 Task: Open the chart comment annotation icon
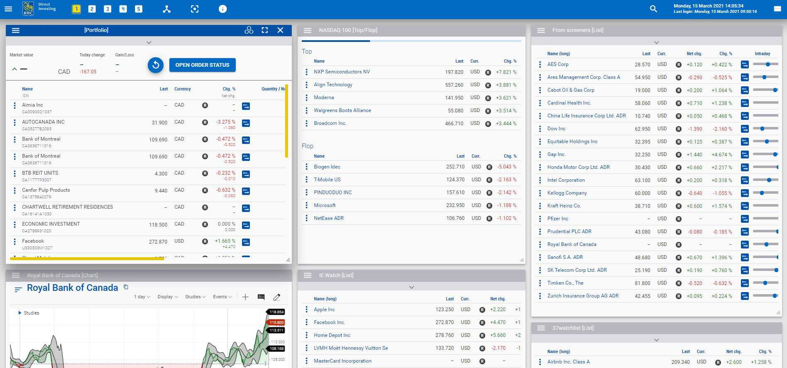pyautogui.click(x=261, y=297)
